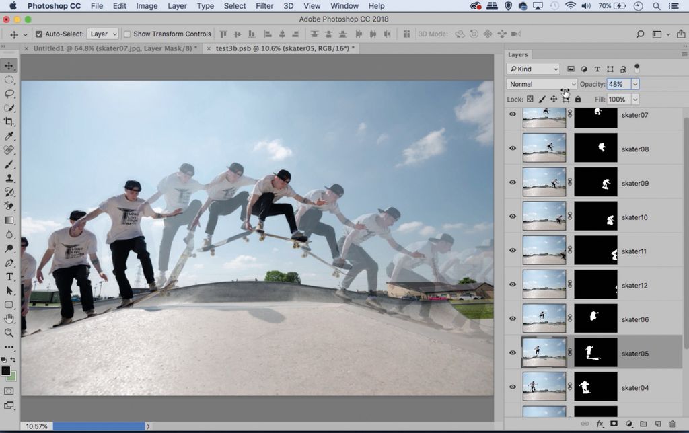Viewport: 689px width, 433px height.
Task: Open the blend mode dropdown showing Normal
Action: pos(541,83)
